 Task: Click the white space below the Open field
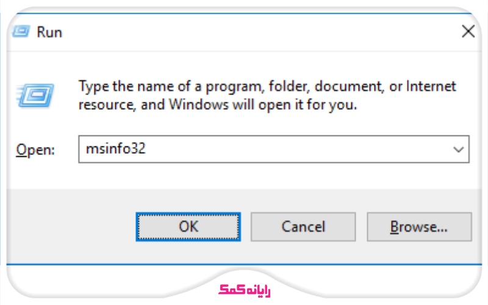tap(244, 176)
